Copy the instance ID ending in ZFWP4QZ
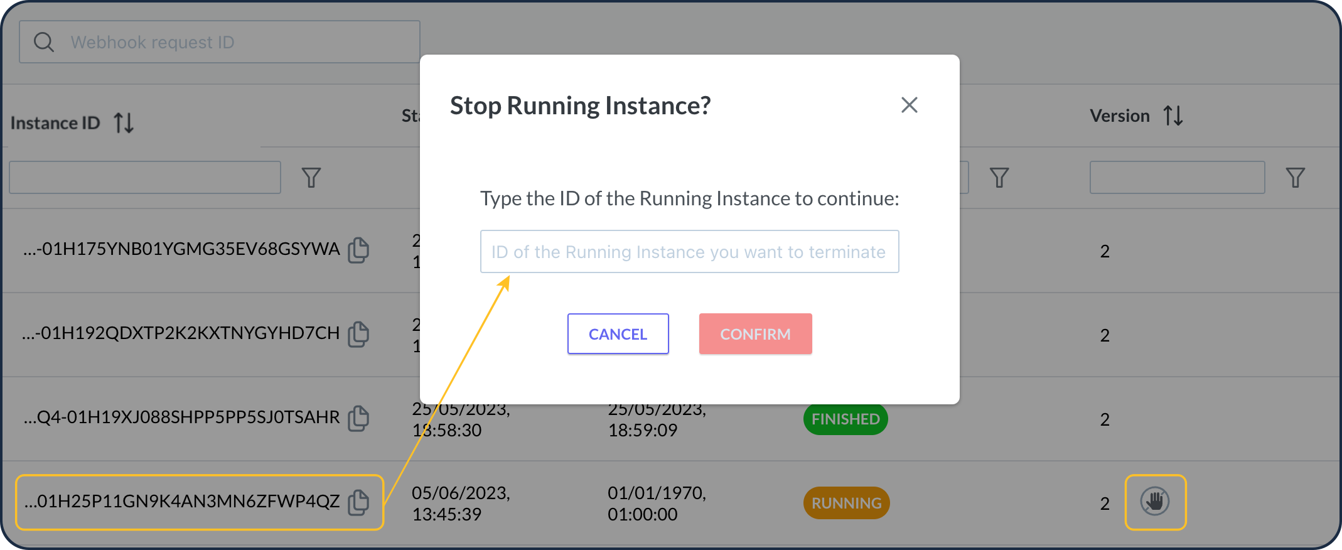The height and width of the screenshot is (550, 1342). (x=358, y=502)
